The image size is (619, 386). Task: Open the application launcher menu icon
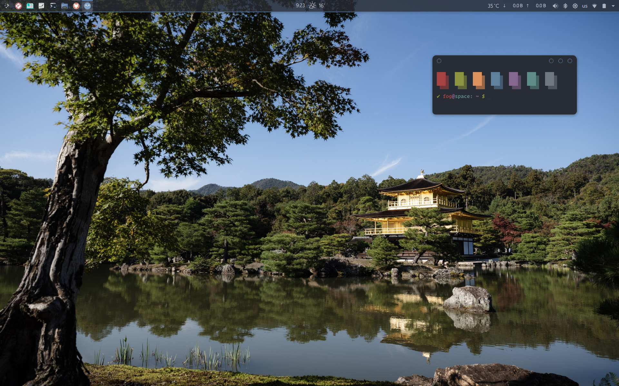(6, 6)
